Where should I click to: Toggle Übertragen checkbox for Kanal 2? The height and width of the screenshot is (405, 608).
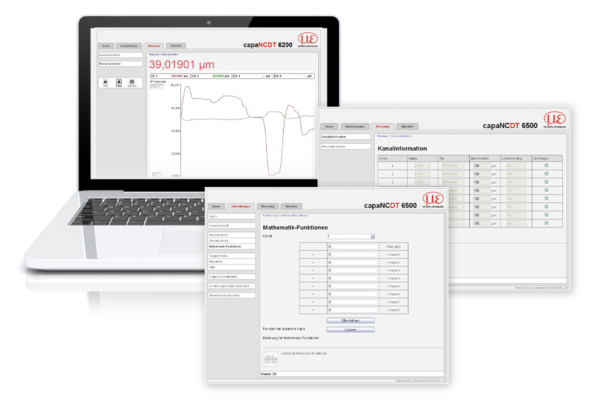pyautogui.click(x=546, y=173)
